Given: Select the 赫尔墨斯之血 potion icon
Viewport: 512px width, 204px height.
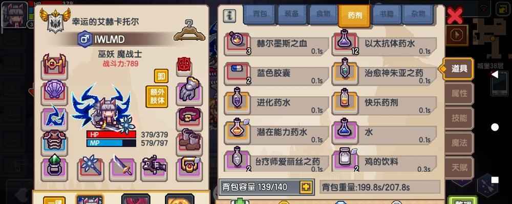Looking at the screenshot, I should (238, 43).
